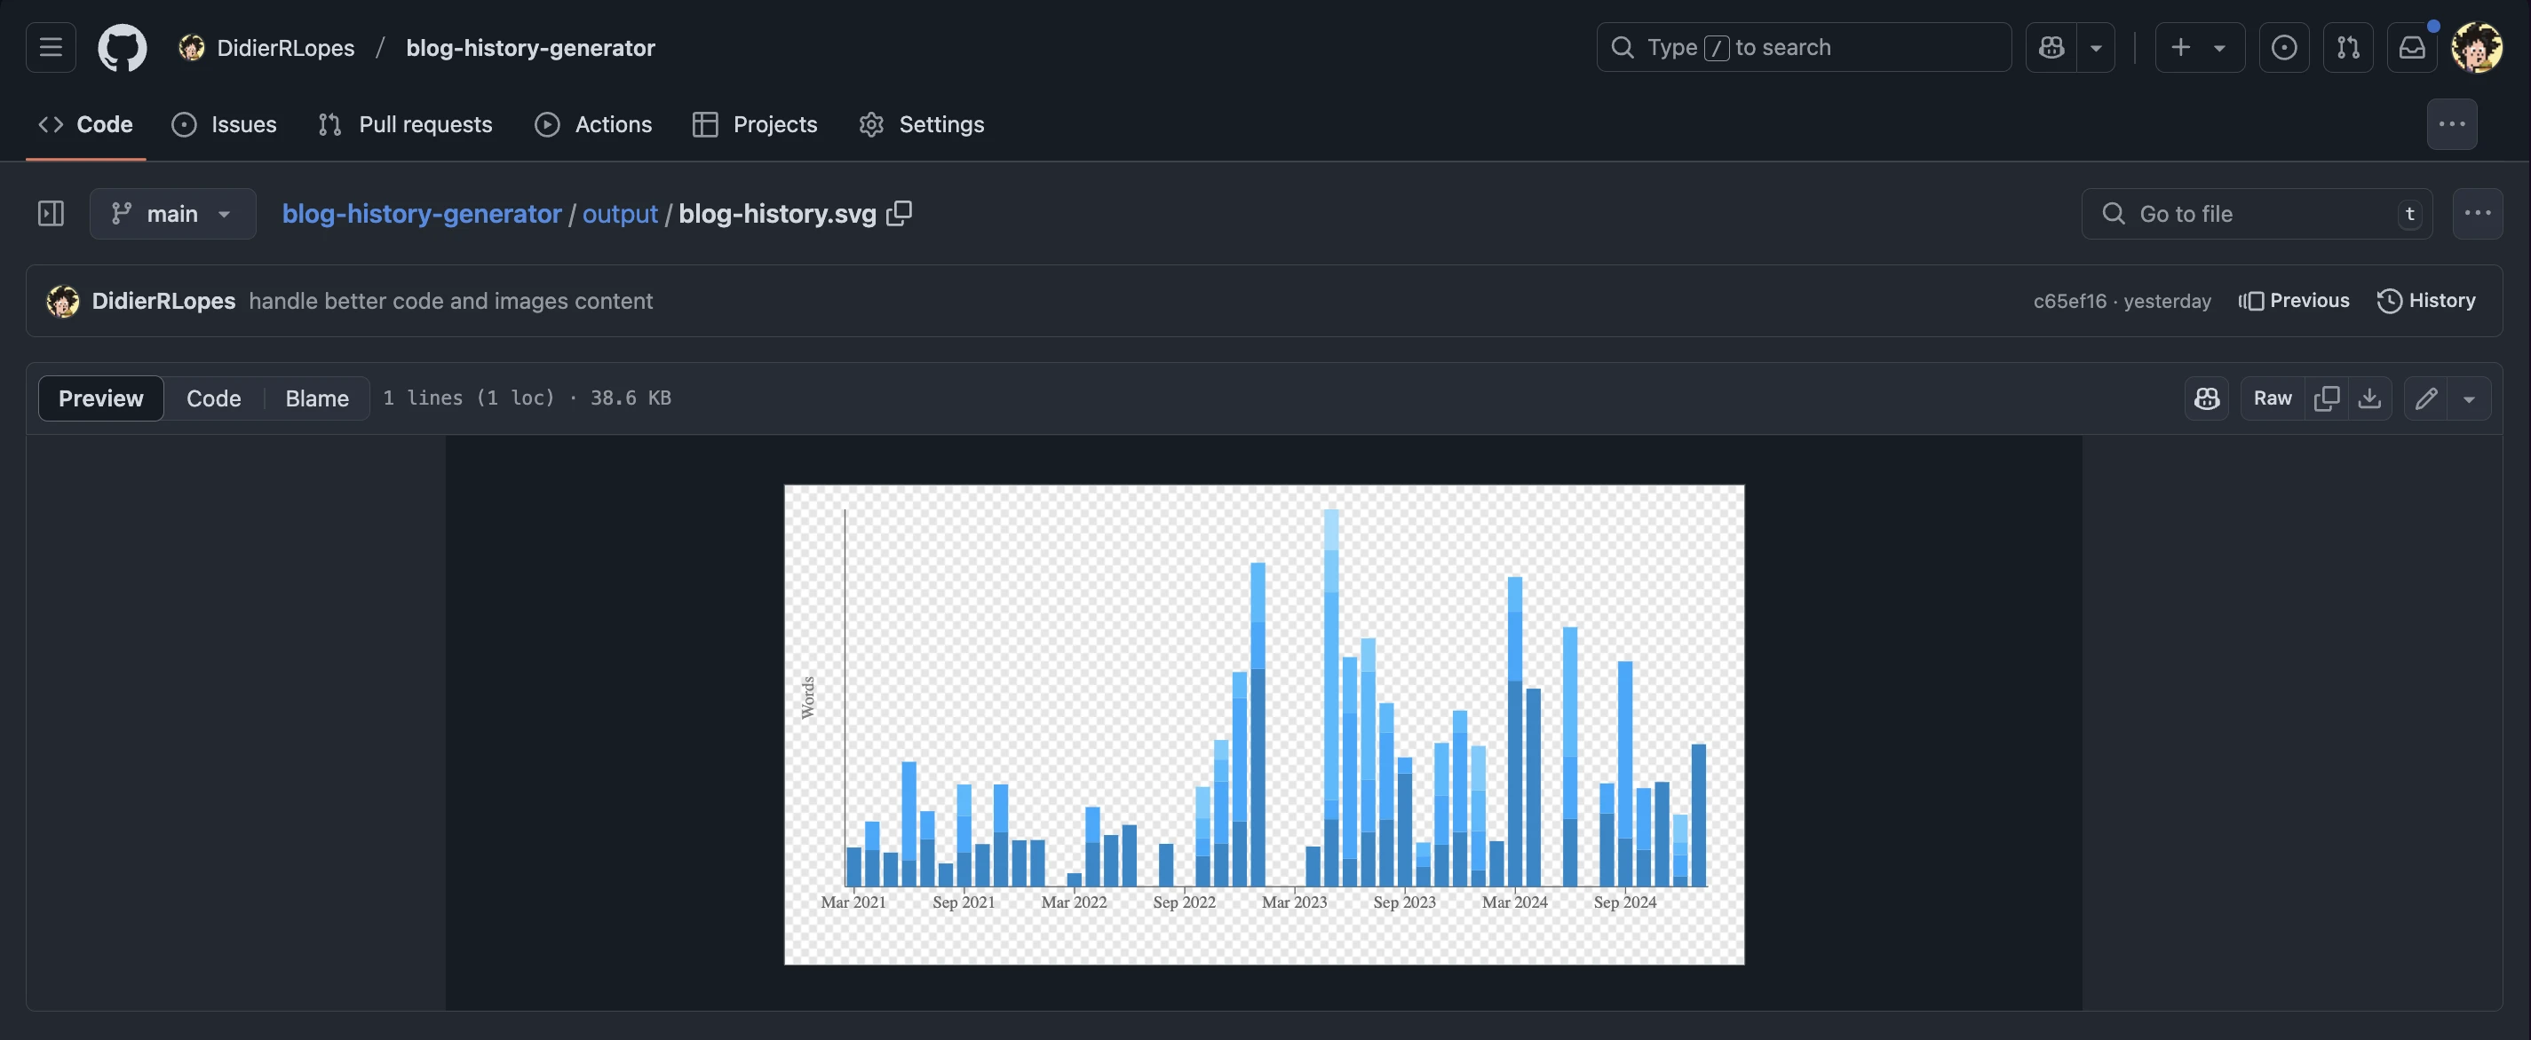The width and height of the screenshot is (2531, 1040).
Task: Open notifications inbox icon
Action: pyautogui.click(x=2412, y=47)
